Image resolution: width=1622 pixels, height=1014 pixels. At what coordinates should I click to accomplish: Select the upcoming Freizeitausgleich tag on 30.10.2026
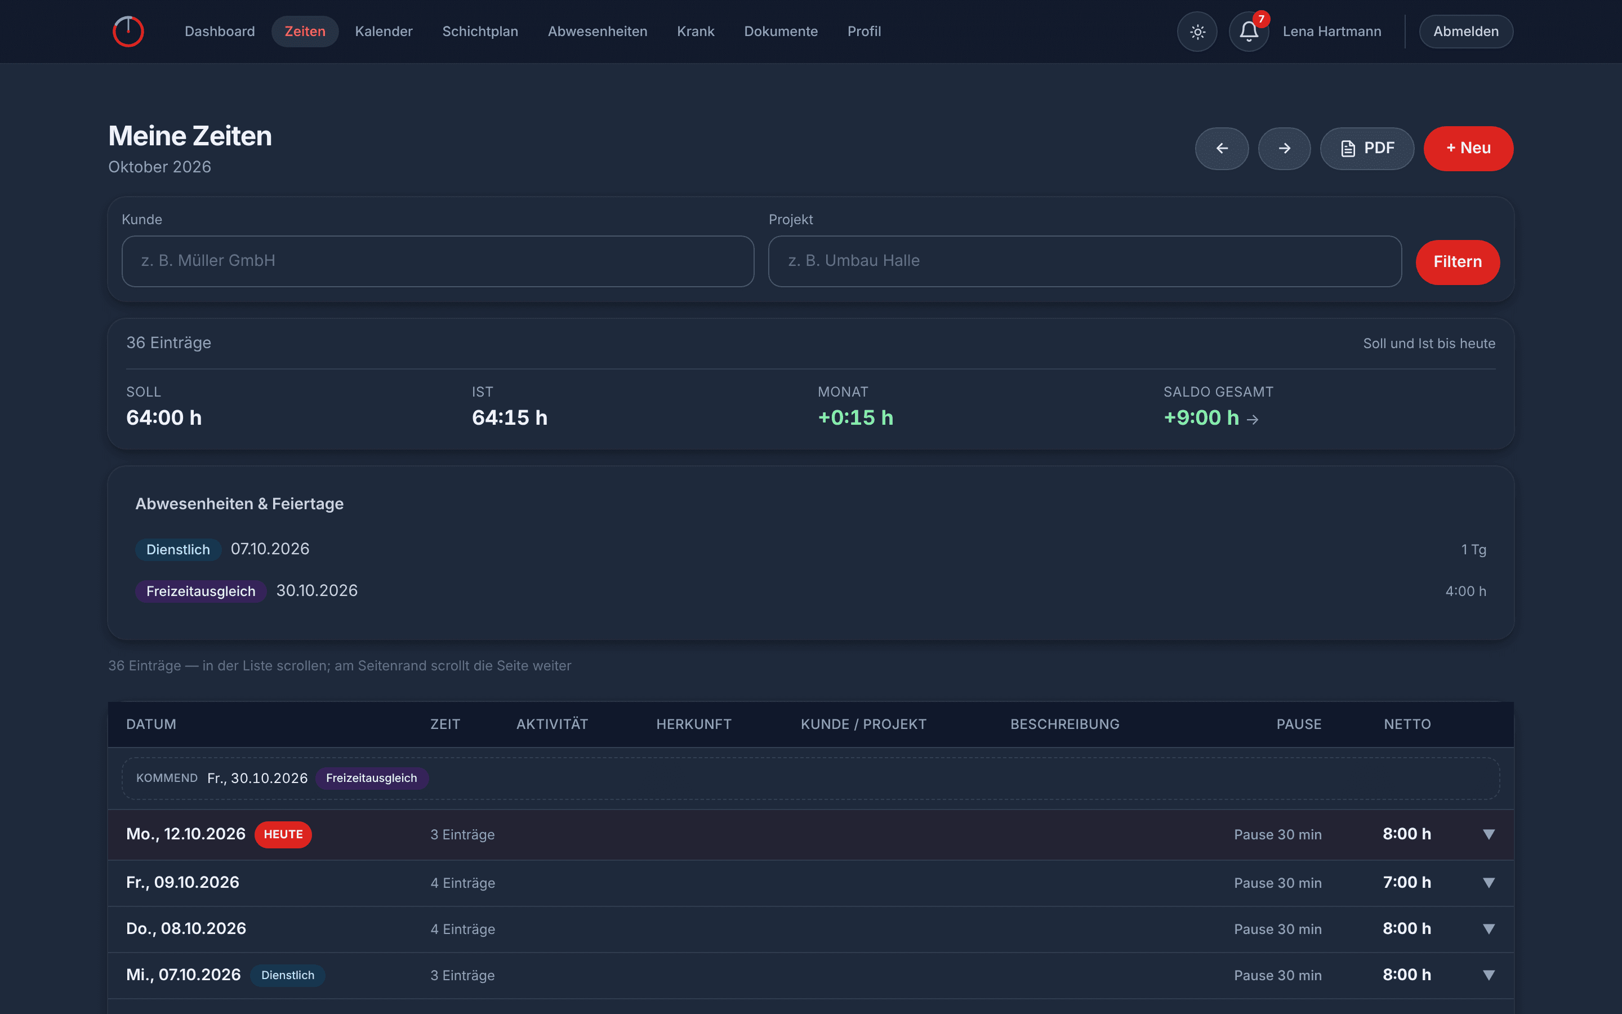click(x=371, y=778)
